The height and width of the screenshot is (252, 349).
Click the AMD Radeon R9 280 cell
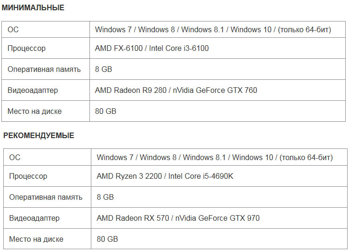click(218, 90)
